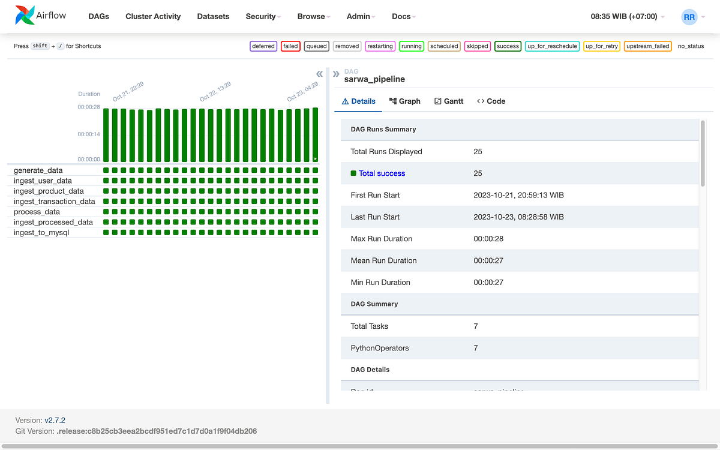Toggle the success state filter
Screen dimensions: 720x450
click(508, 46)
